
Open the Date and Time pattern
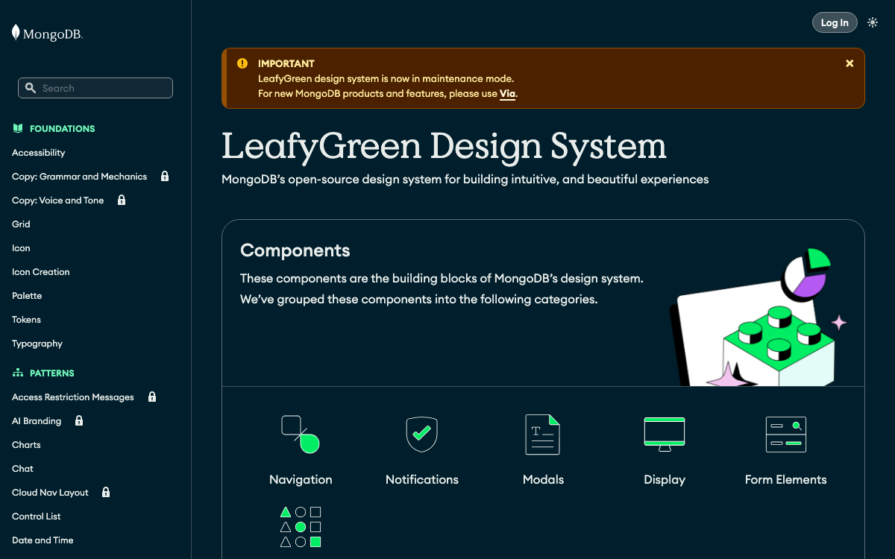click(x=43, y=540)
